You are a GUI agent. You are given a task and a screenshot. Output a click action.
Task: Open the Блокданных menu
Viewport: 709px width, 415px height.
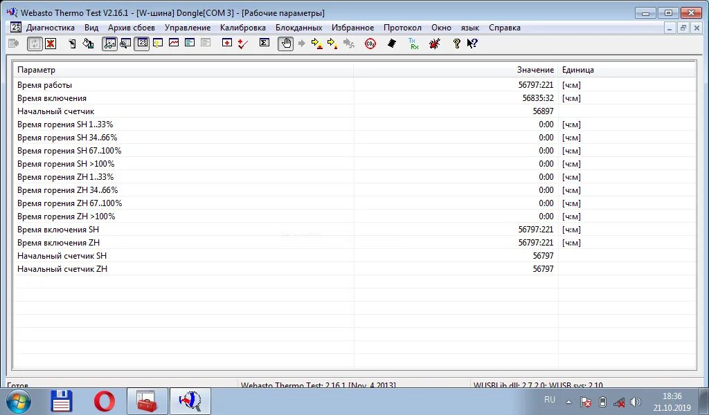click(299, 28)
